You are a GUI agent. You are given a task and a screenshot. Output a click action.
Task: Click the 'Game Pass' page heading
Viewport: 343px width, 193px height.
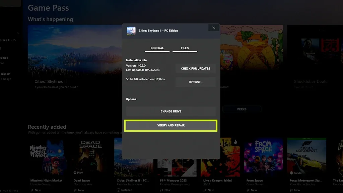[48, 8]
